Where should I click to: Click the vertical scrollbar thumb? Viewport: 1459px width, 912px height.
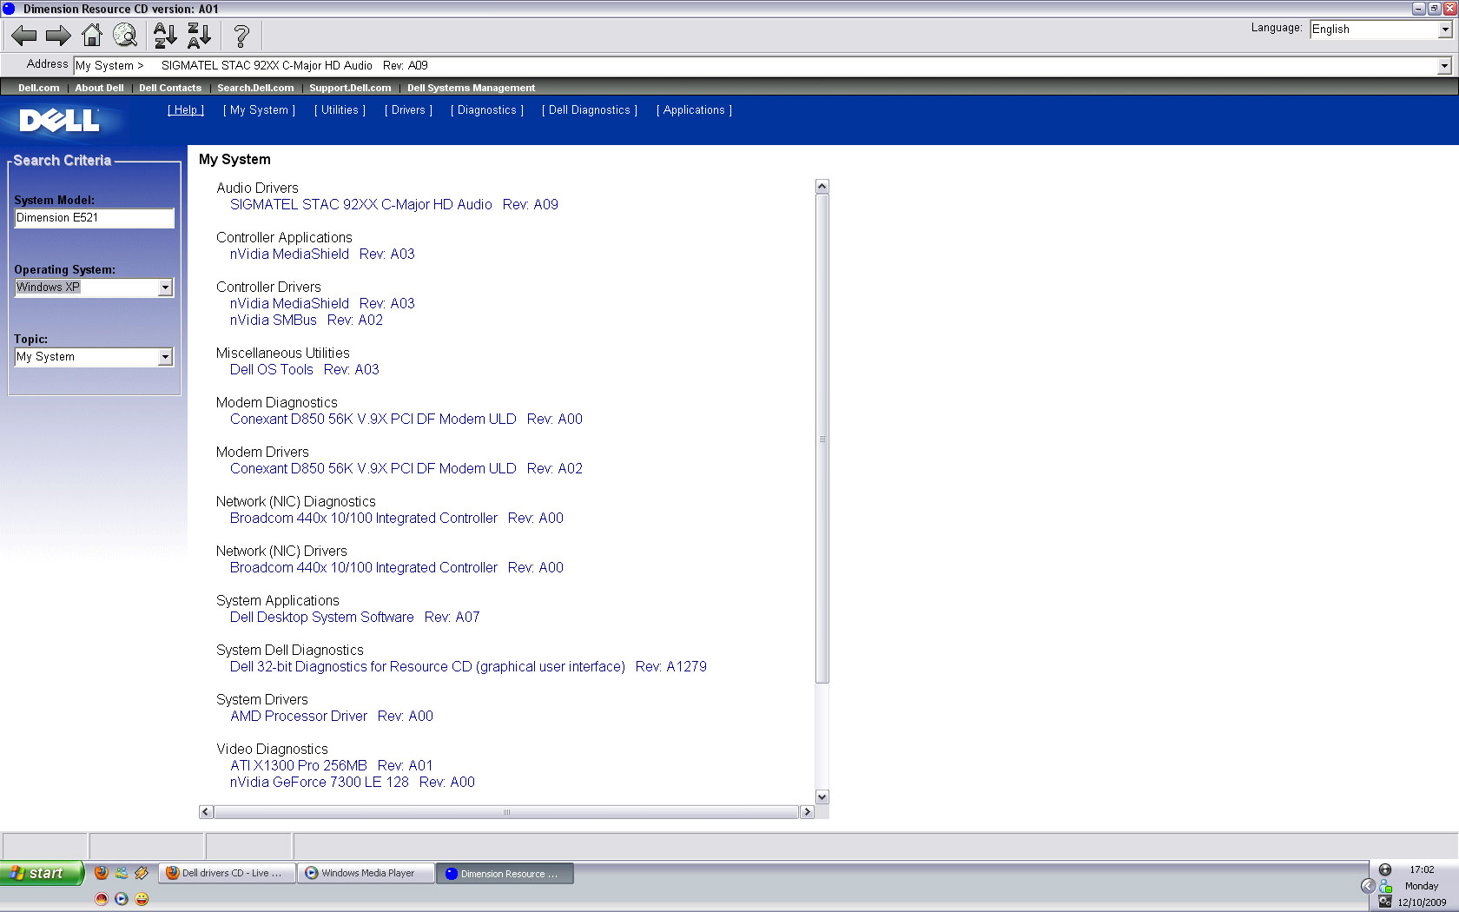coord(822,439)
